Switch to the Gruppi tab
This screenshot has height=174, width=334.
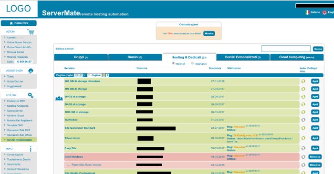[x=81, y=57]
